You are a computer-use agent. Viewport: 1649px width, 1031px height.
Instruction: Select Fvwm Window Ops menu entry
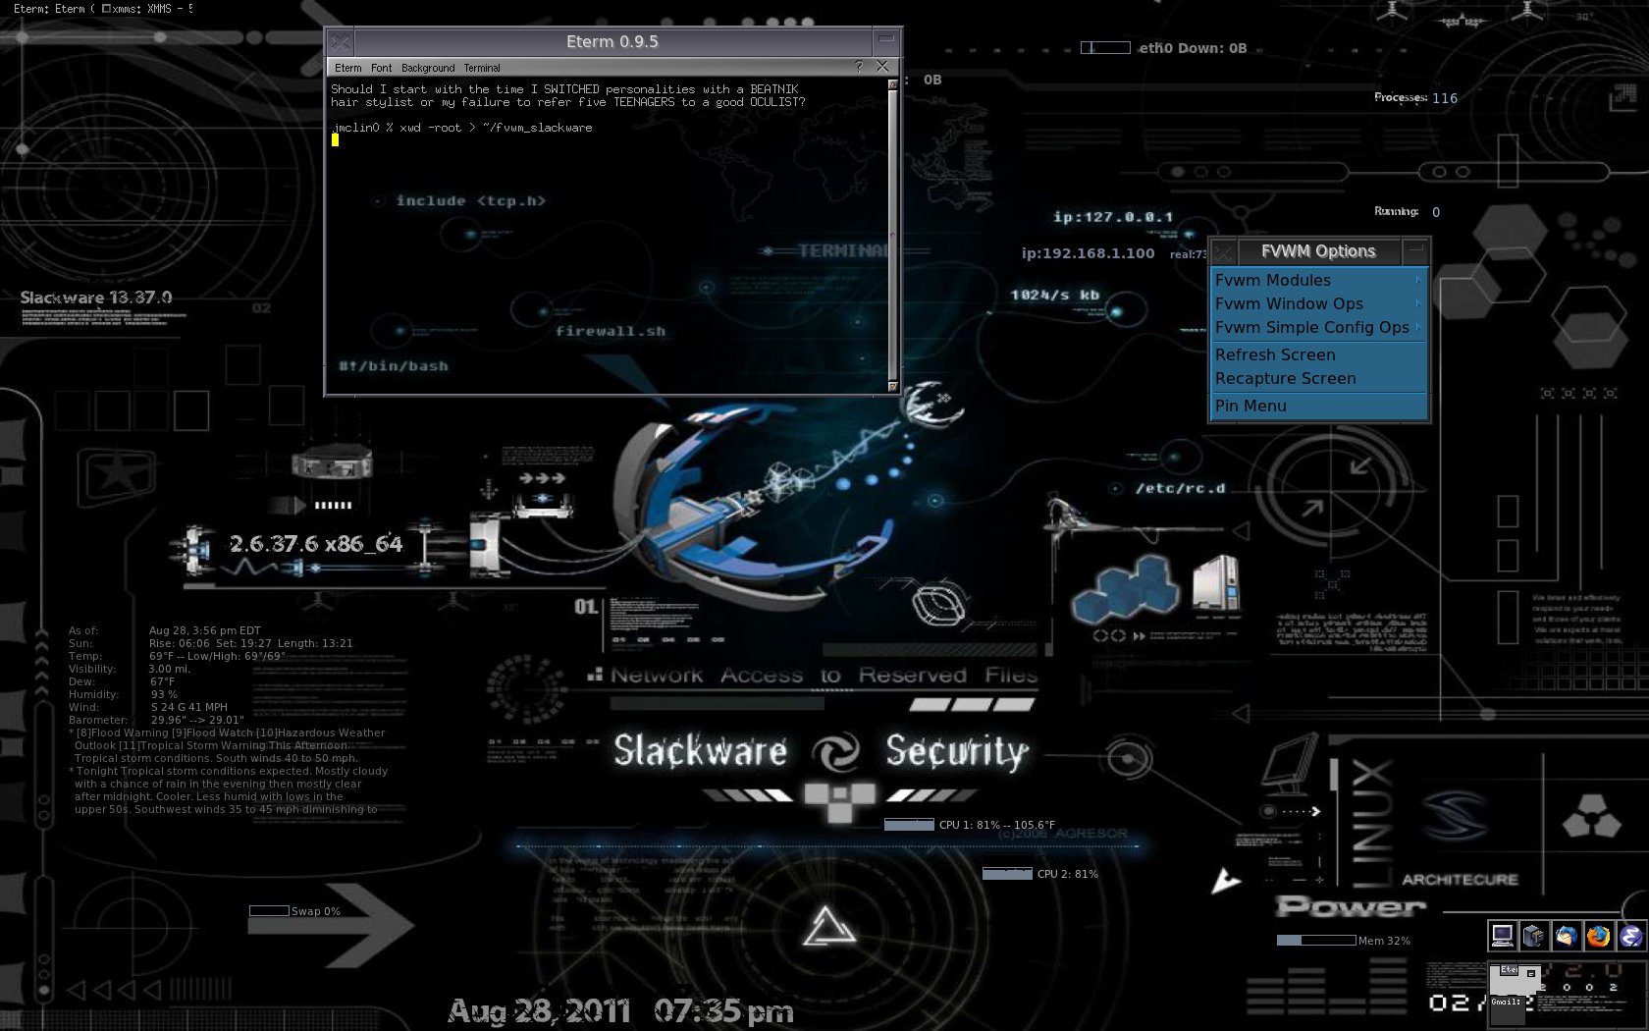click(x=1318, y=304)
